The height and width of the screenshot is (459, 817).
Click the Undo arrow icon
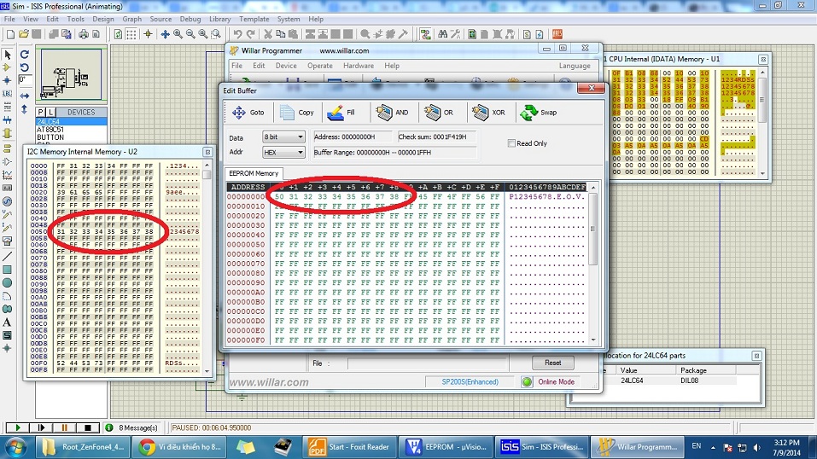point(237,34)
